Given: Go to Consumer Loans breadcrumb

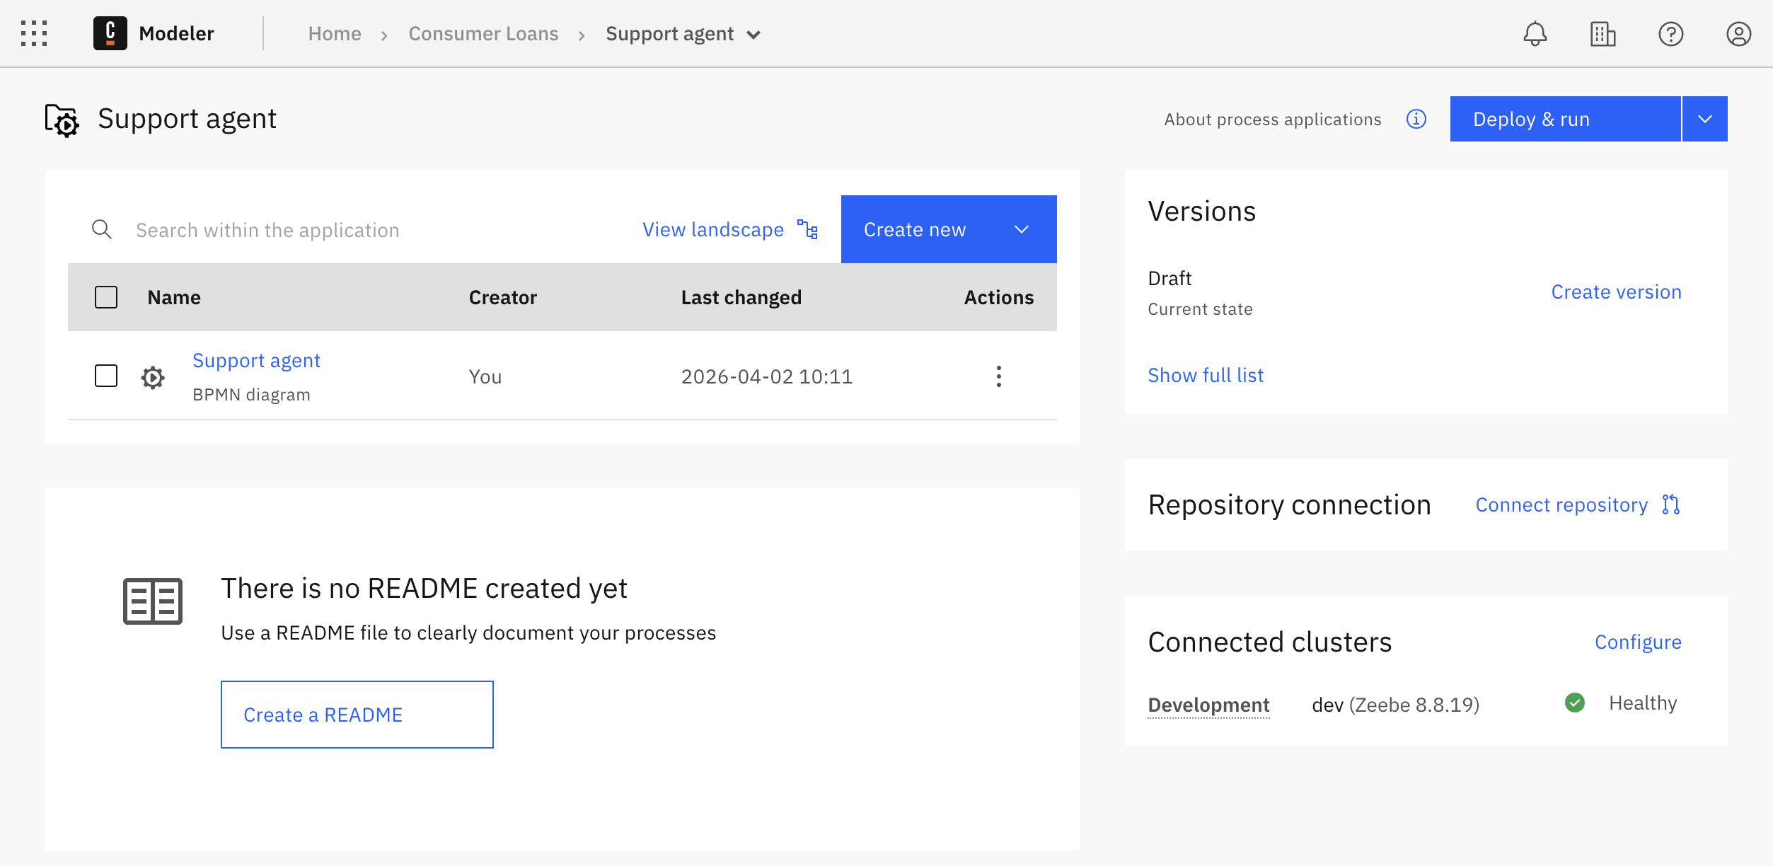Looking at the screenshot, I should 483,34.
